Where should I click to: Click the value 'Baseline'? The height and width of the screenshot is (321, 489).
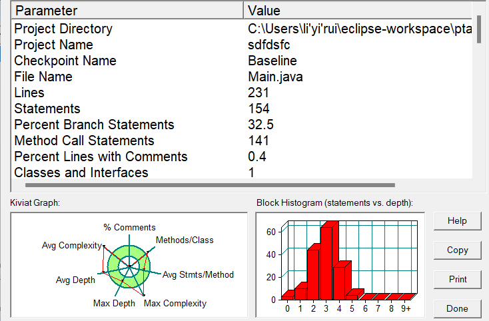[272, 61]
